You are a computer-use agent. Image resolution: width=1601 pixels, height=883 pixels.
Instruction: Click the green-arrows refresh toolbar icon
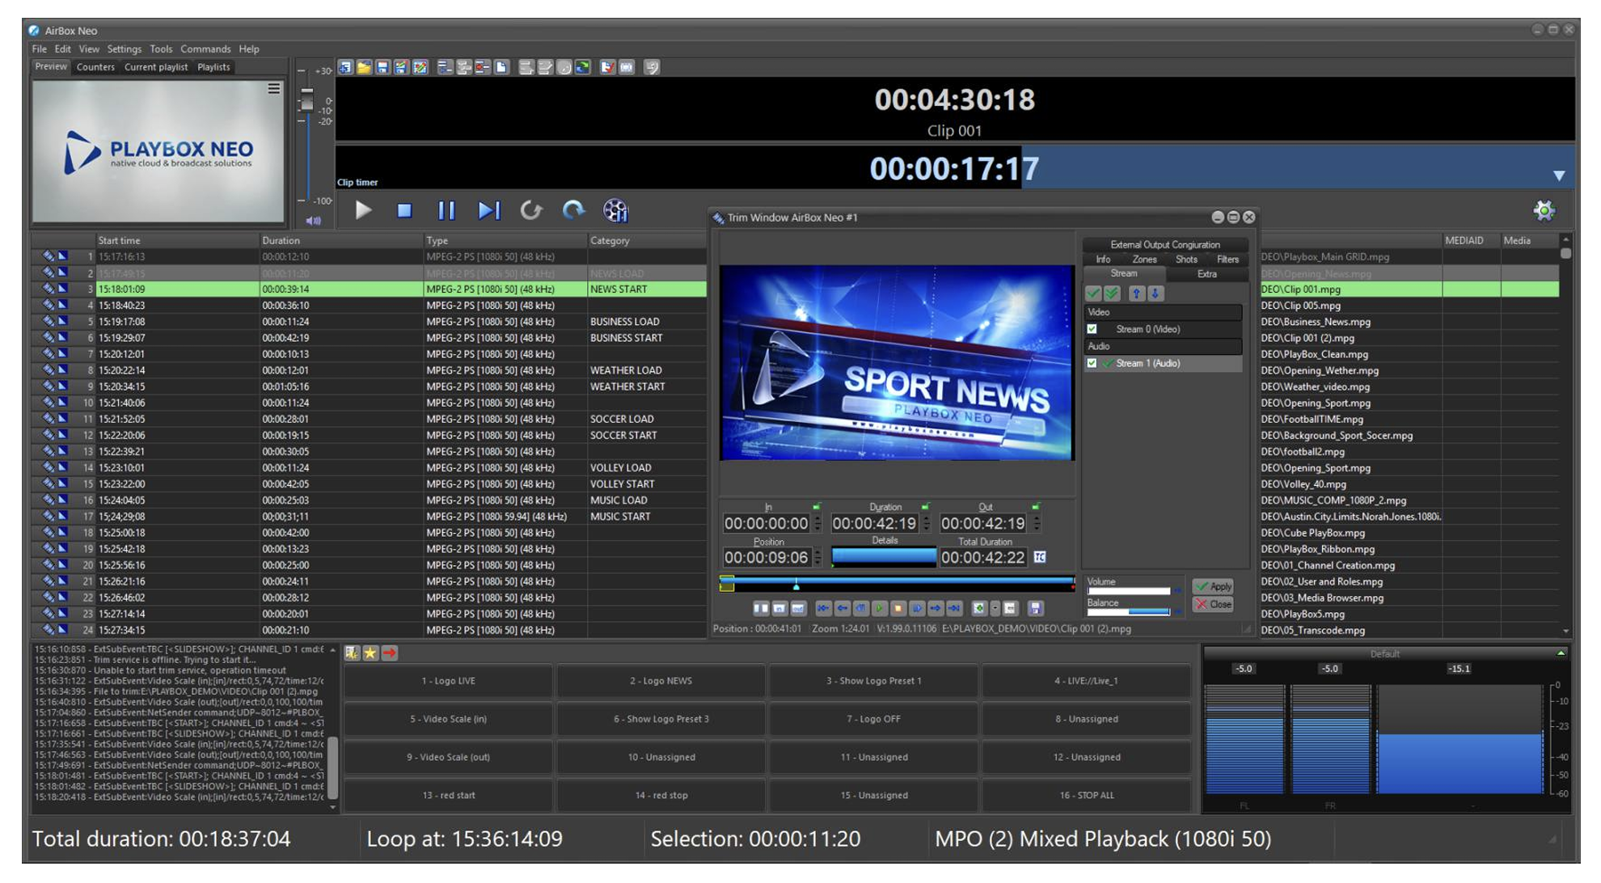click(x=583, y=68)
